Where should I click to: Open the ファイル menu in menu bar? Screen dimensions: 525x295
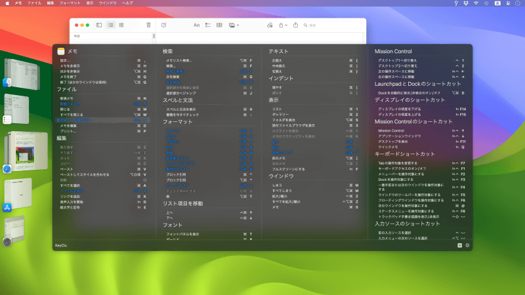point(34,3)
